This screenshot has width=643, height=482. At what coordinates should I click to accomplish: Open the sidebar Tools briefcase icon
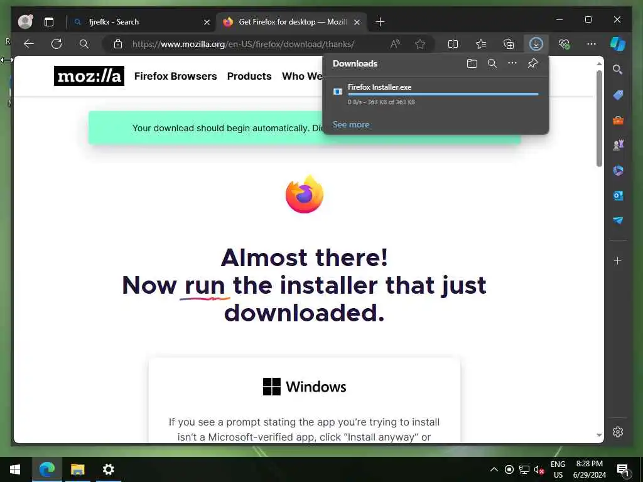pos(618,120)
